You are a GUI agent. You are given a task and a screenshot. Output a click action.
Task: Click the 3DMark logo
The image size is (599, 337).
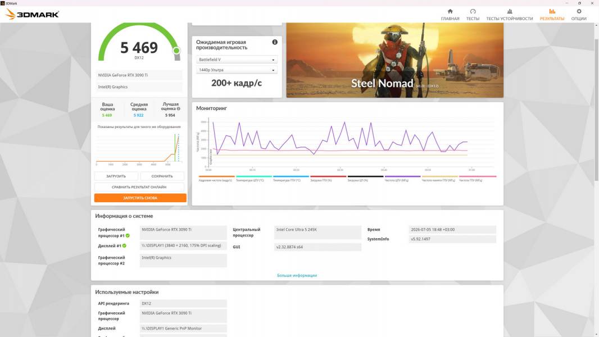pos(32,15)
